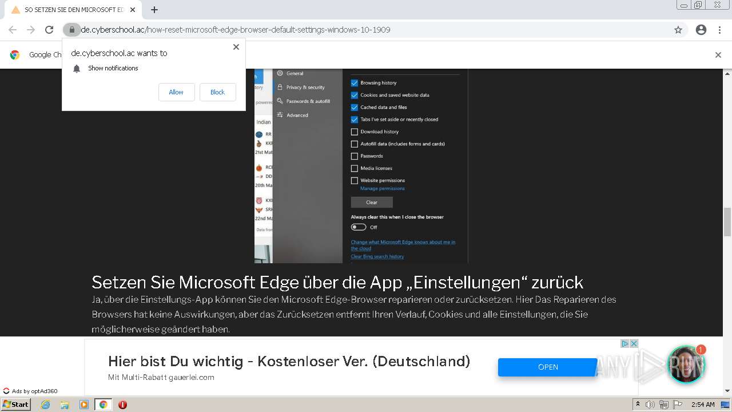This screenshot has height=412, width=732.
Task: Toggle Cookies and saved website data checkbox
Action: point(355,95)
